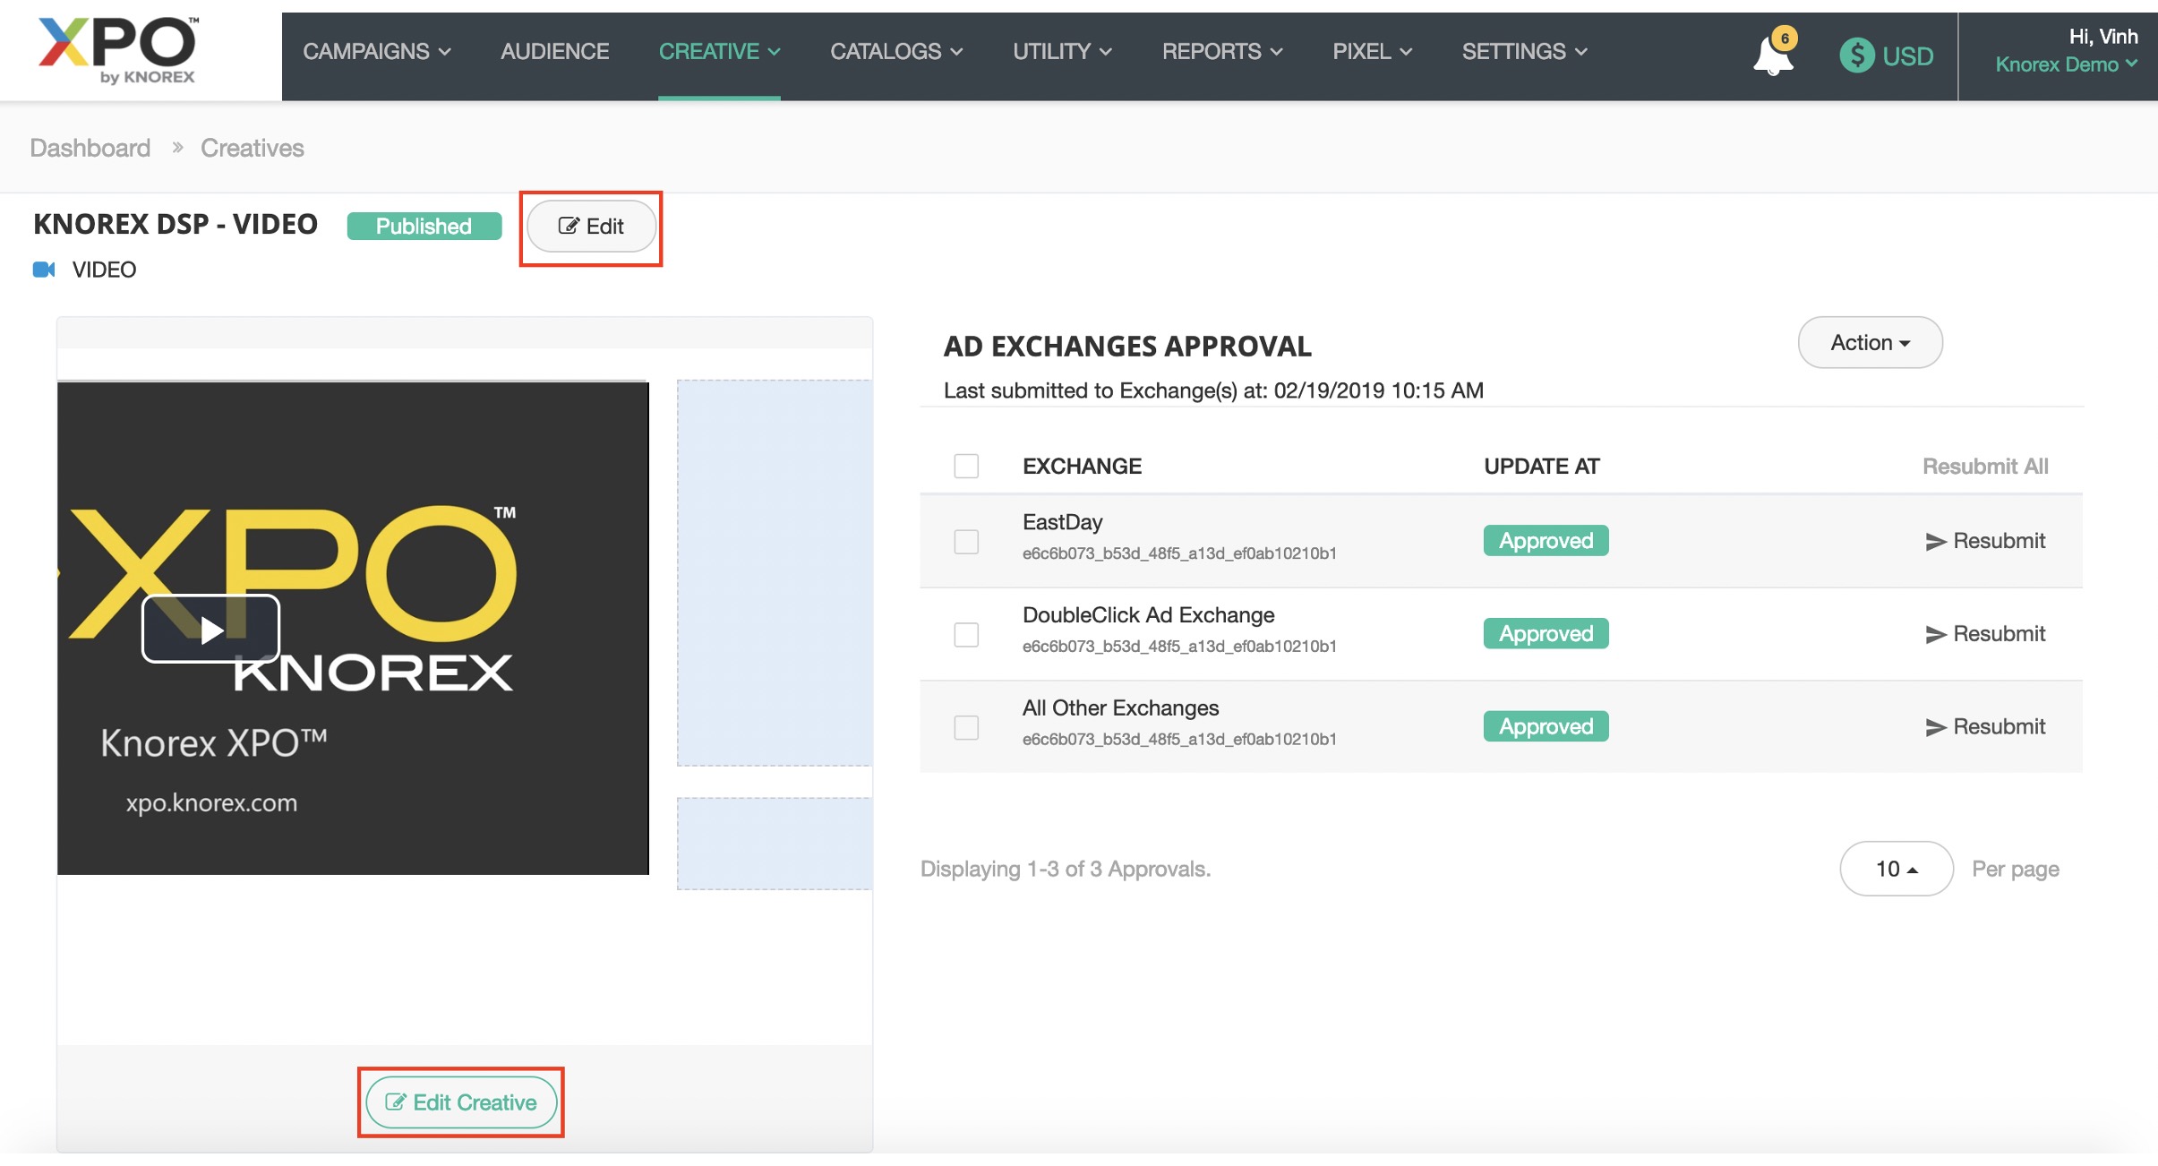Open the Knorex Demo account dropdown
This screenshot has width=2158, height=1166.
click(x=2066, y=64)
